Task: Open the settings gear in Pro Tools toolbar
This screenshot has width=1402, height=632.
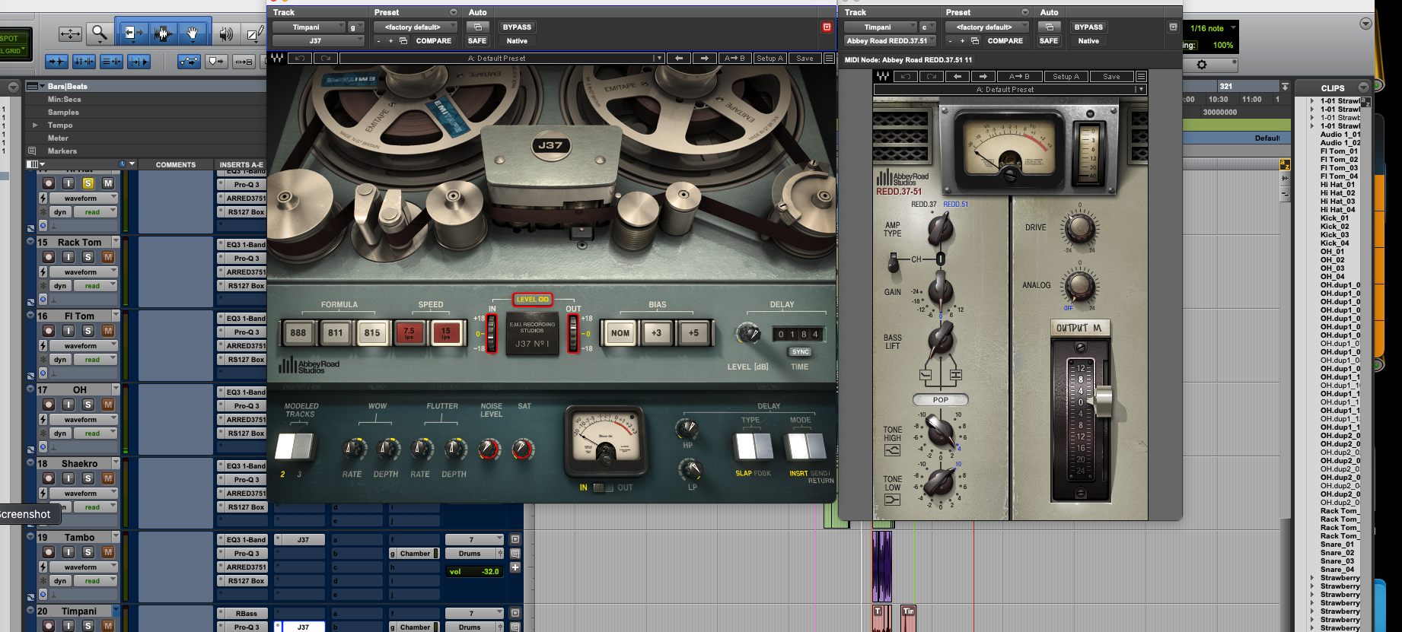Action: point(1202,65)
